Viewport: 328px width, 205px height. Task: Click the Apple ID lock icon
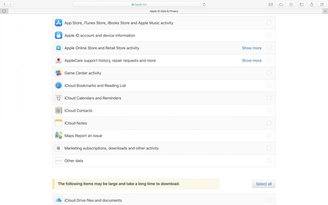pyautogui.click(x=58, y=35)
